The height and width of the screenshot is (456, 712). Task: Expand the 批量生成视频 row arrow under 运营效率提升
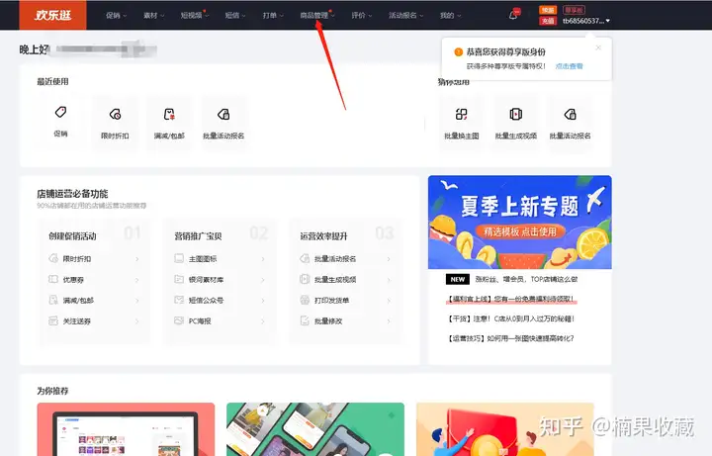coord(389,280)
